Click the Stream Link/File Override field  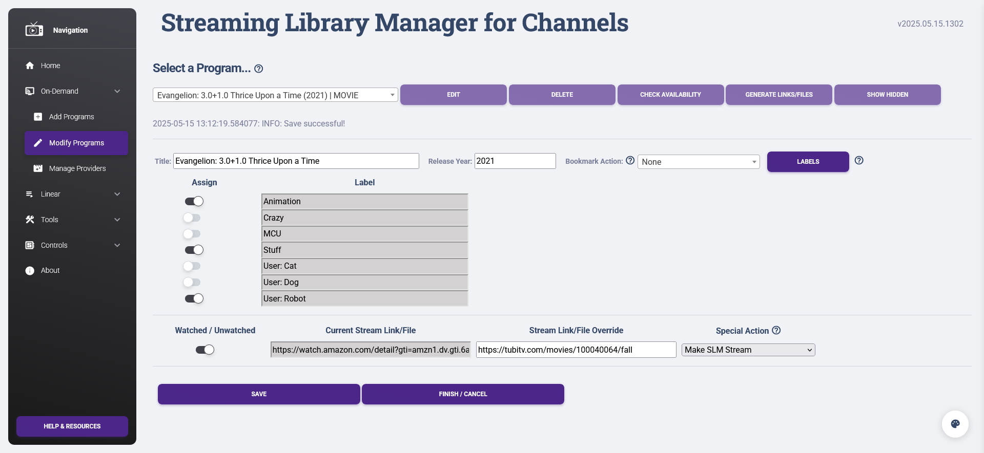tap(576, 350)
